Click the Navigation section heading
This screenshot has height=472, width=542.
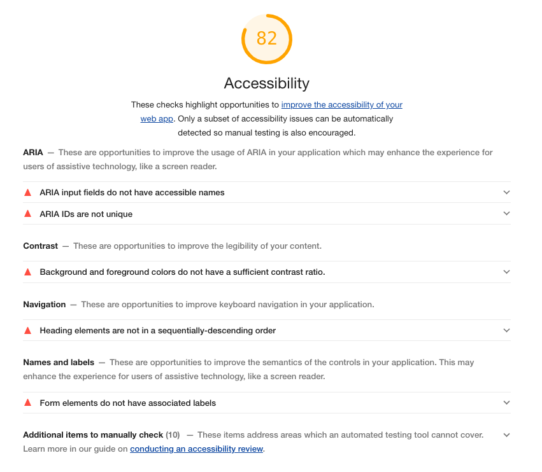pyautogui.click(x=44, y=304)
